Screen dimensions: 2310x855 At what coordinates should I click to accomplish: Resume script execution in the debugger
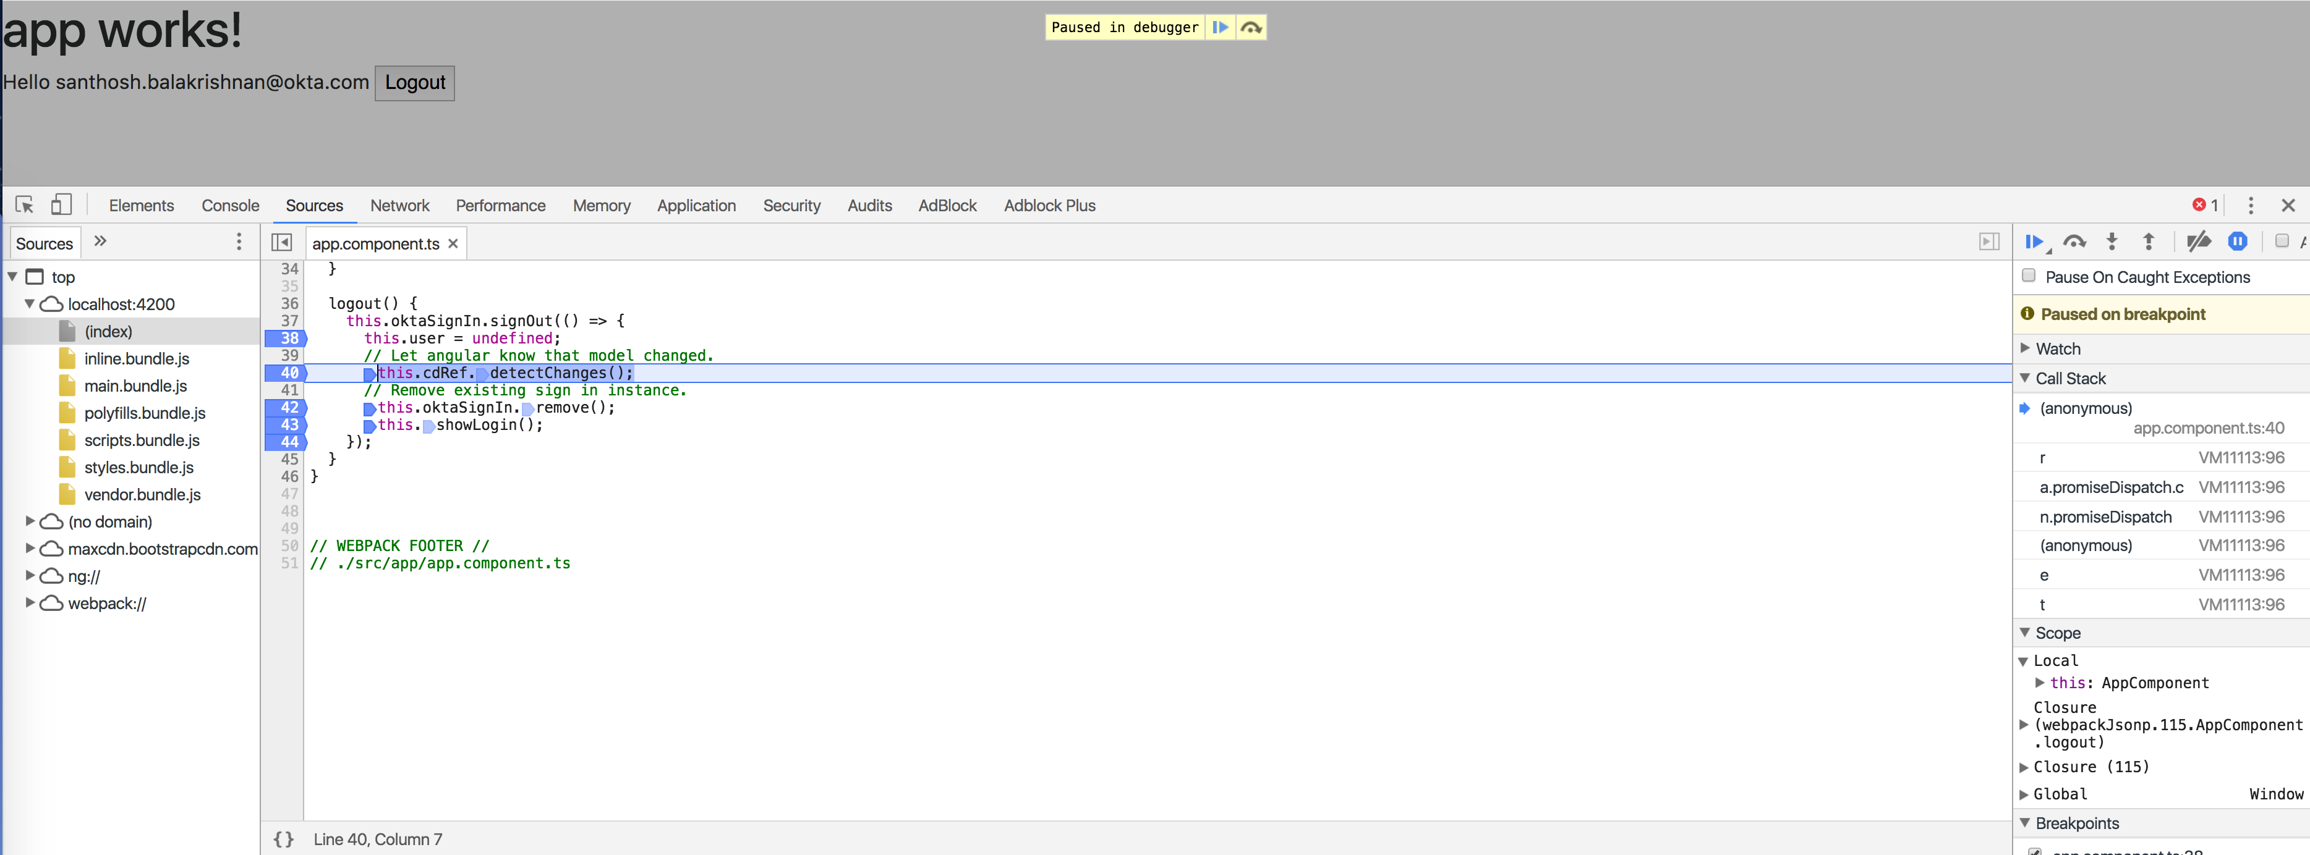(2035, 242)
